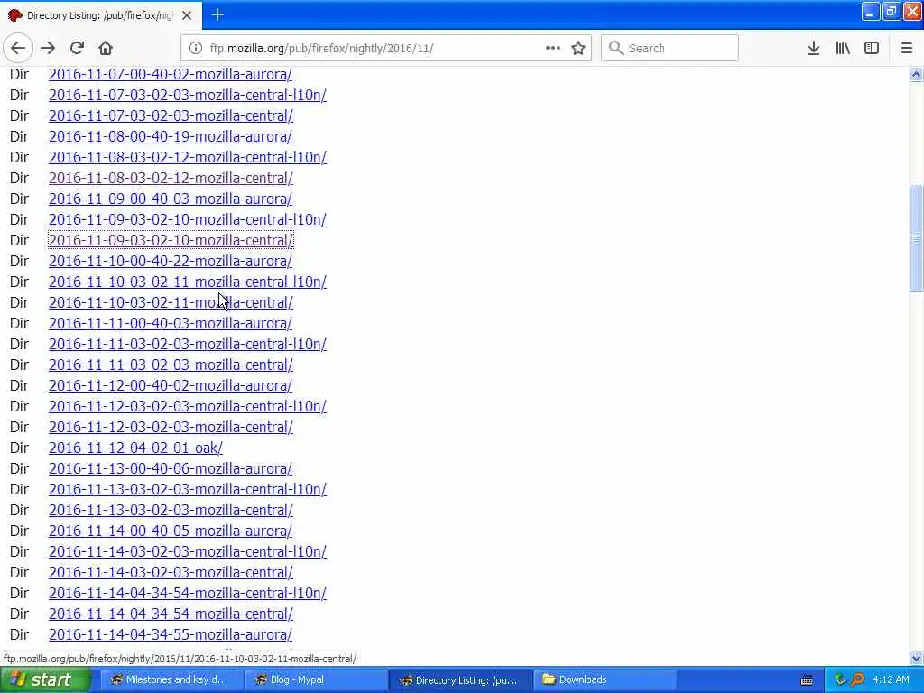924x693 pixels.
Task: Go back to the previous page
Action: click(x=18, y=49)
